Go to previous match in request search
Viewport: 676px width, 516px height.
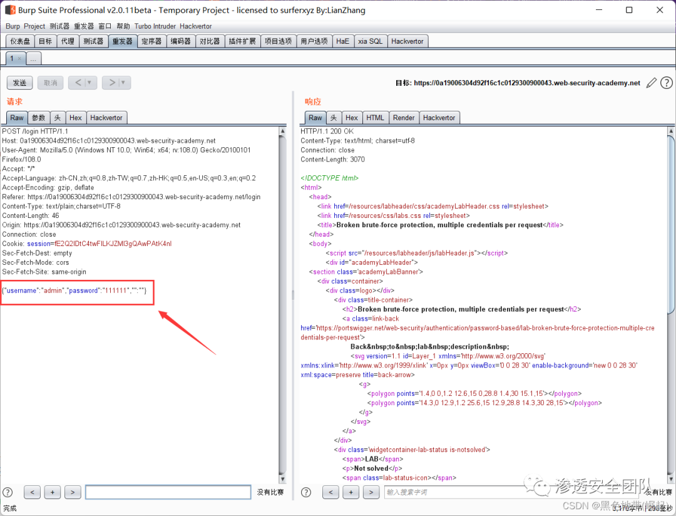click(x=32, y=492)
